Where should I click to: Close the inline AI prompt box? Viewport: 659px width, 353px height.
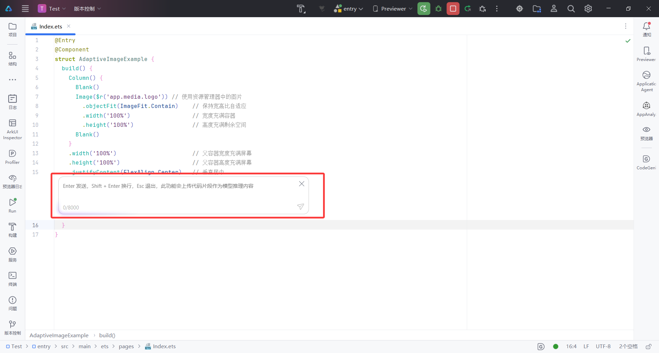click(x=302, y=184)
